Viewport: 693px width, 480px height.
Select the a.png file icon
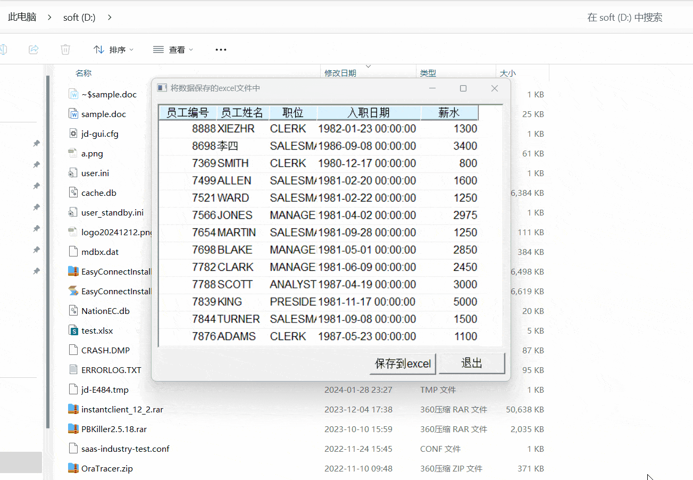click(x=73, y=153)
